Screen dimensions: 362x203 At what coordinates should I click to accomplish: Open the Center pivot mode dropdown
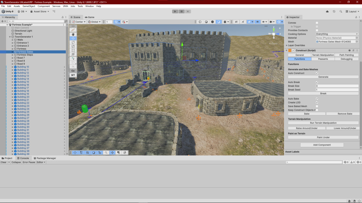point(79,22)
